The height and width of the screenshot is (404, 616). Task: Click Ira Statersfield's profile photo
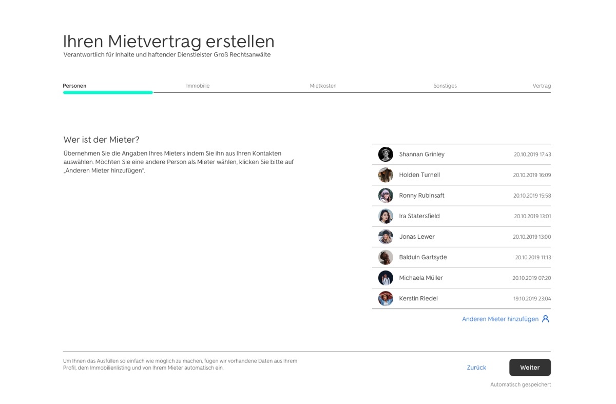386,216
